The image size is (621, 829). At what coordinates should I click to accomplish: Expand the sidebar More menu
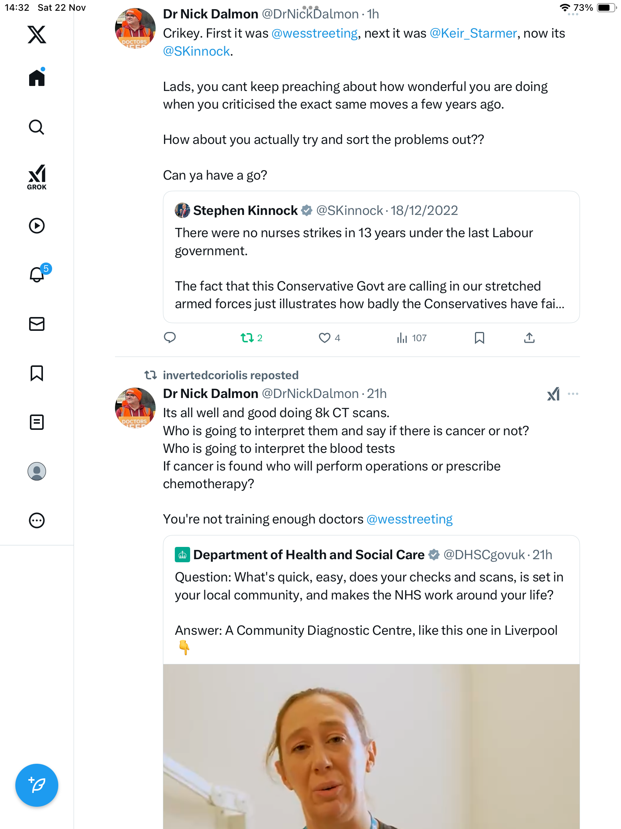click(37, 520)
